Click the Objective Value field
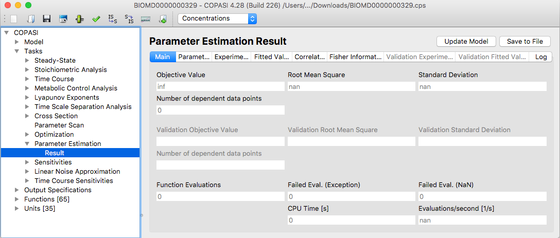560x238 pixels. [x=220, y=86]
